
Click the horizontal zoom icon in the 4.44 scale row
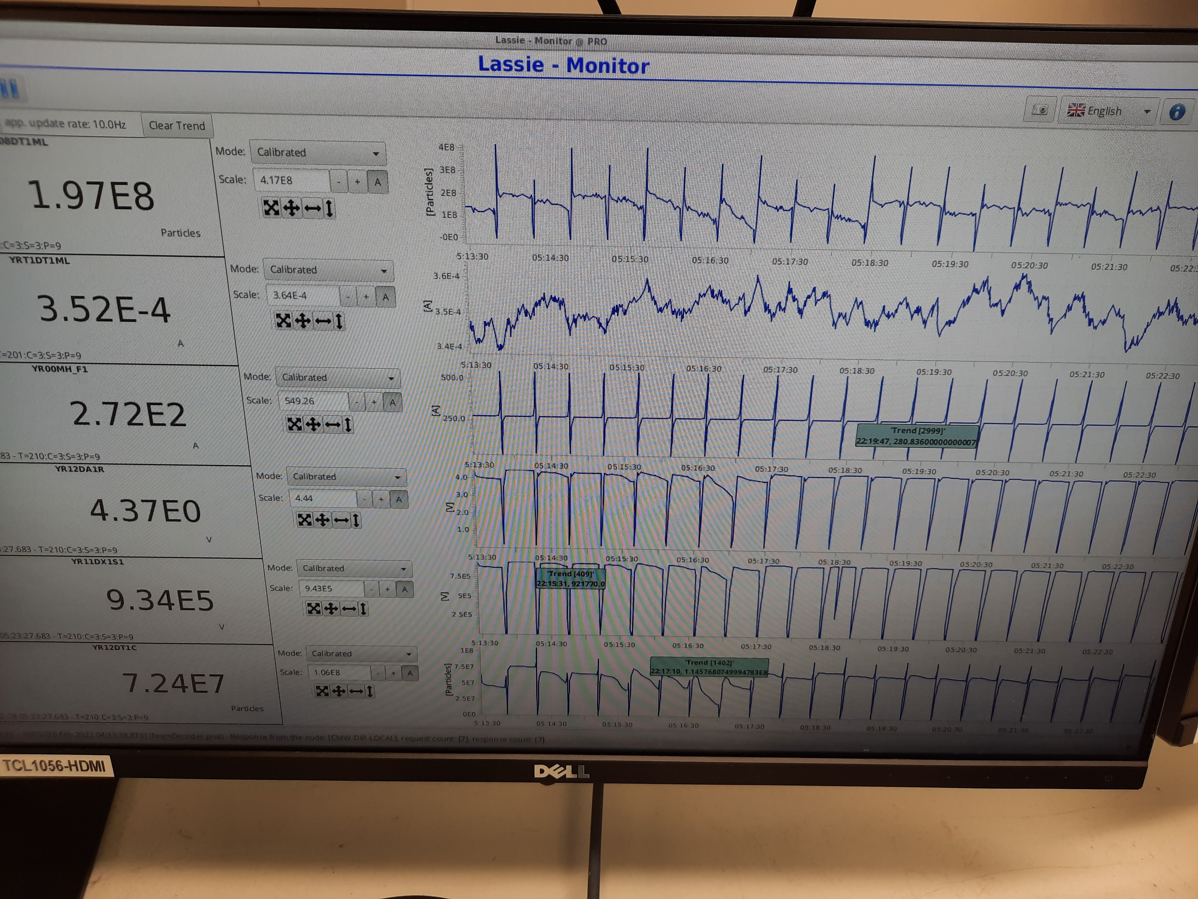coord(341,520)
